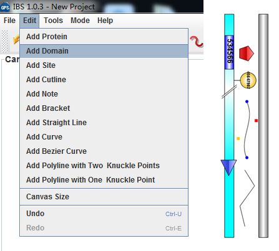This screenshot has height=251, width=279.
Task: Open the File menu
Action: click(9, 21)
